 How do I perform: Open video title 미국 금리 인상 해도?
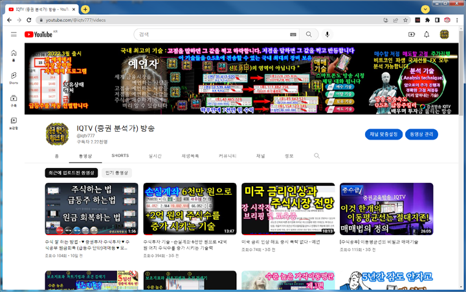coord(280,242)
